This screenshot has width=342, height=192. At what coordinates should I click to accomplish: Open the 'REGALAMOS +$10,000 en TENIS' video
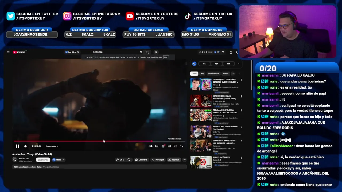(201, 115)
